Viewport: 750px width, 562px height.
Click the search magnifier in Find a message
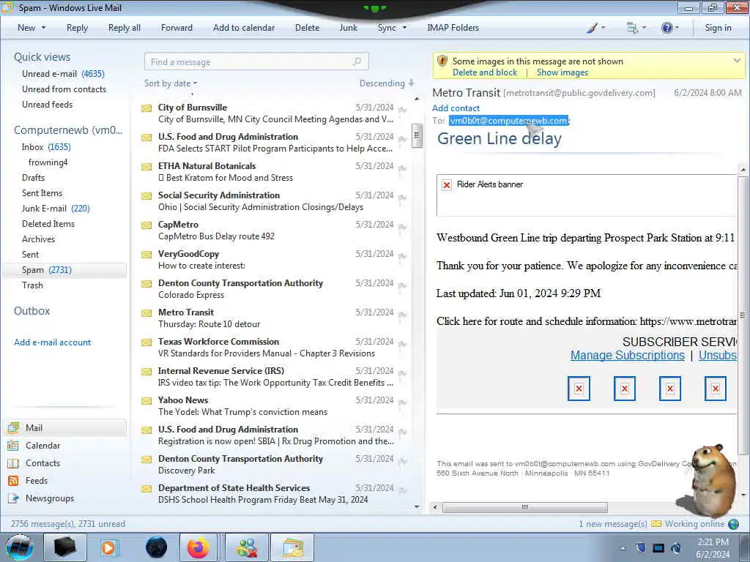357,61
